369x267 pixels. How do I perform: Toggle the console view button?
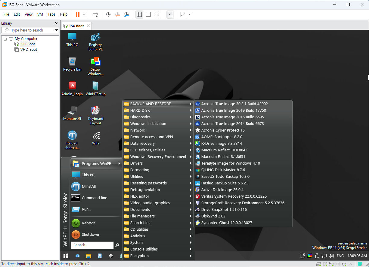tap(170, 14)
